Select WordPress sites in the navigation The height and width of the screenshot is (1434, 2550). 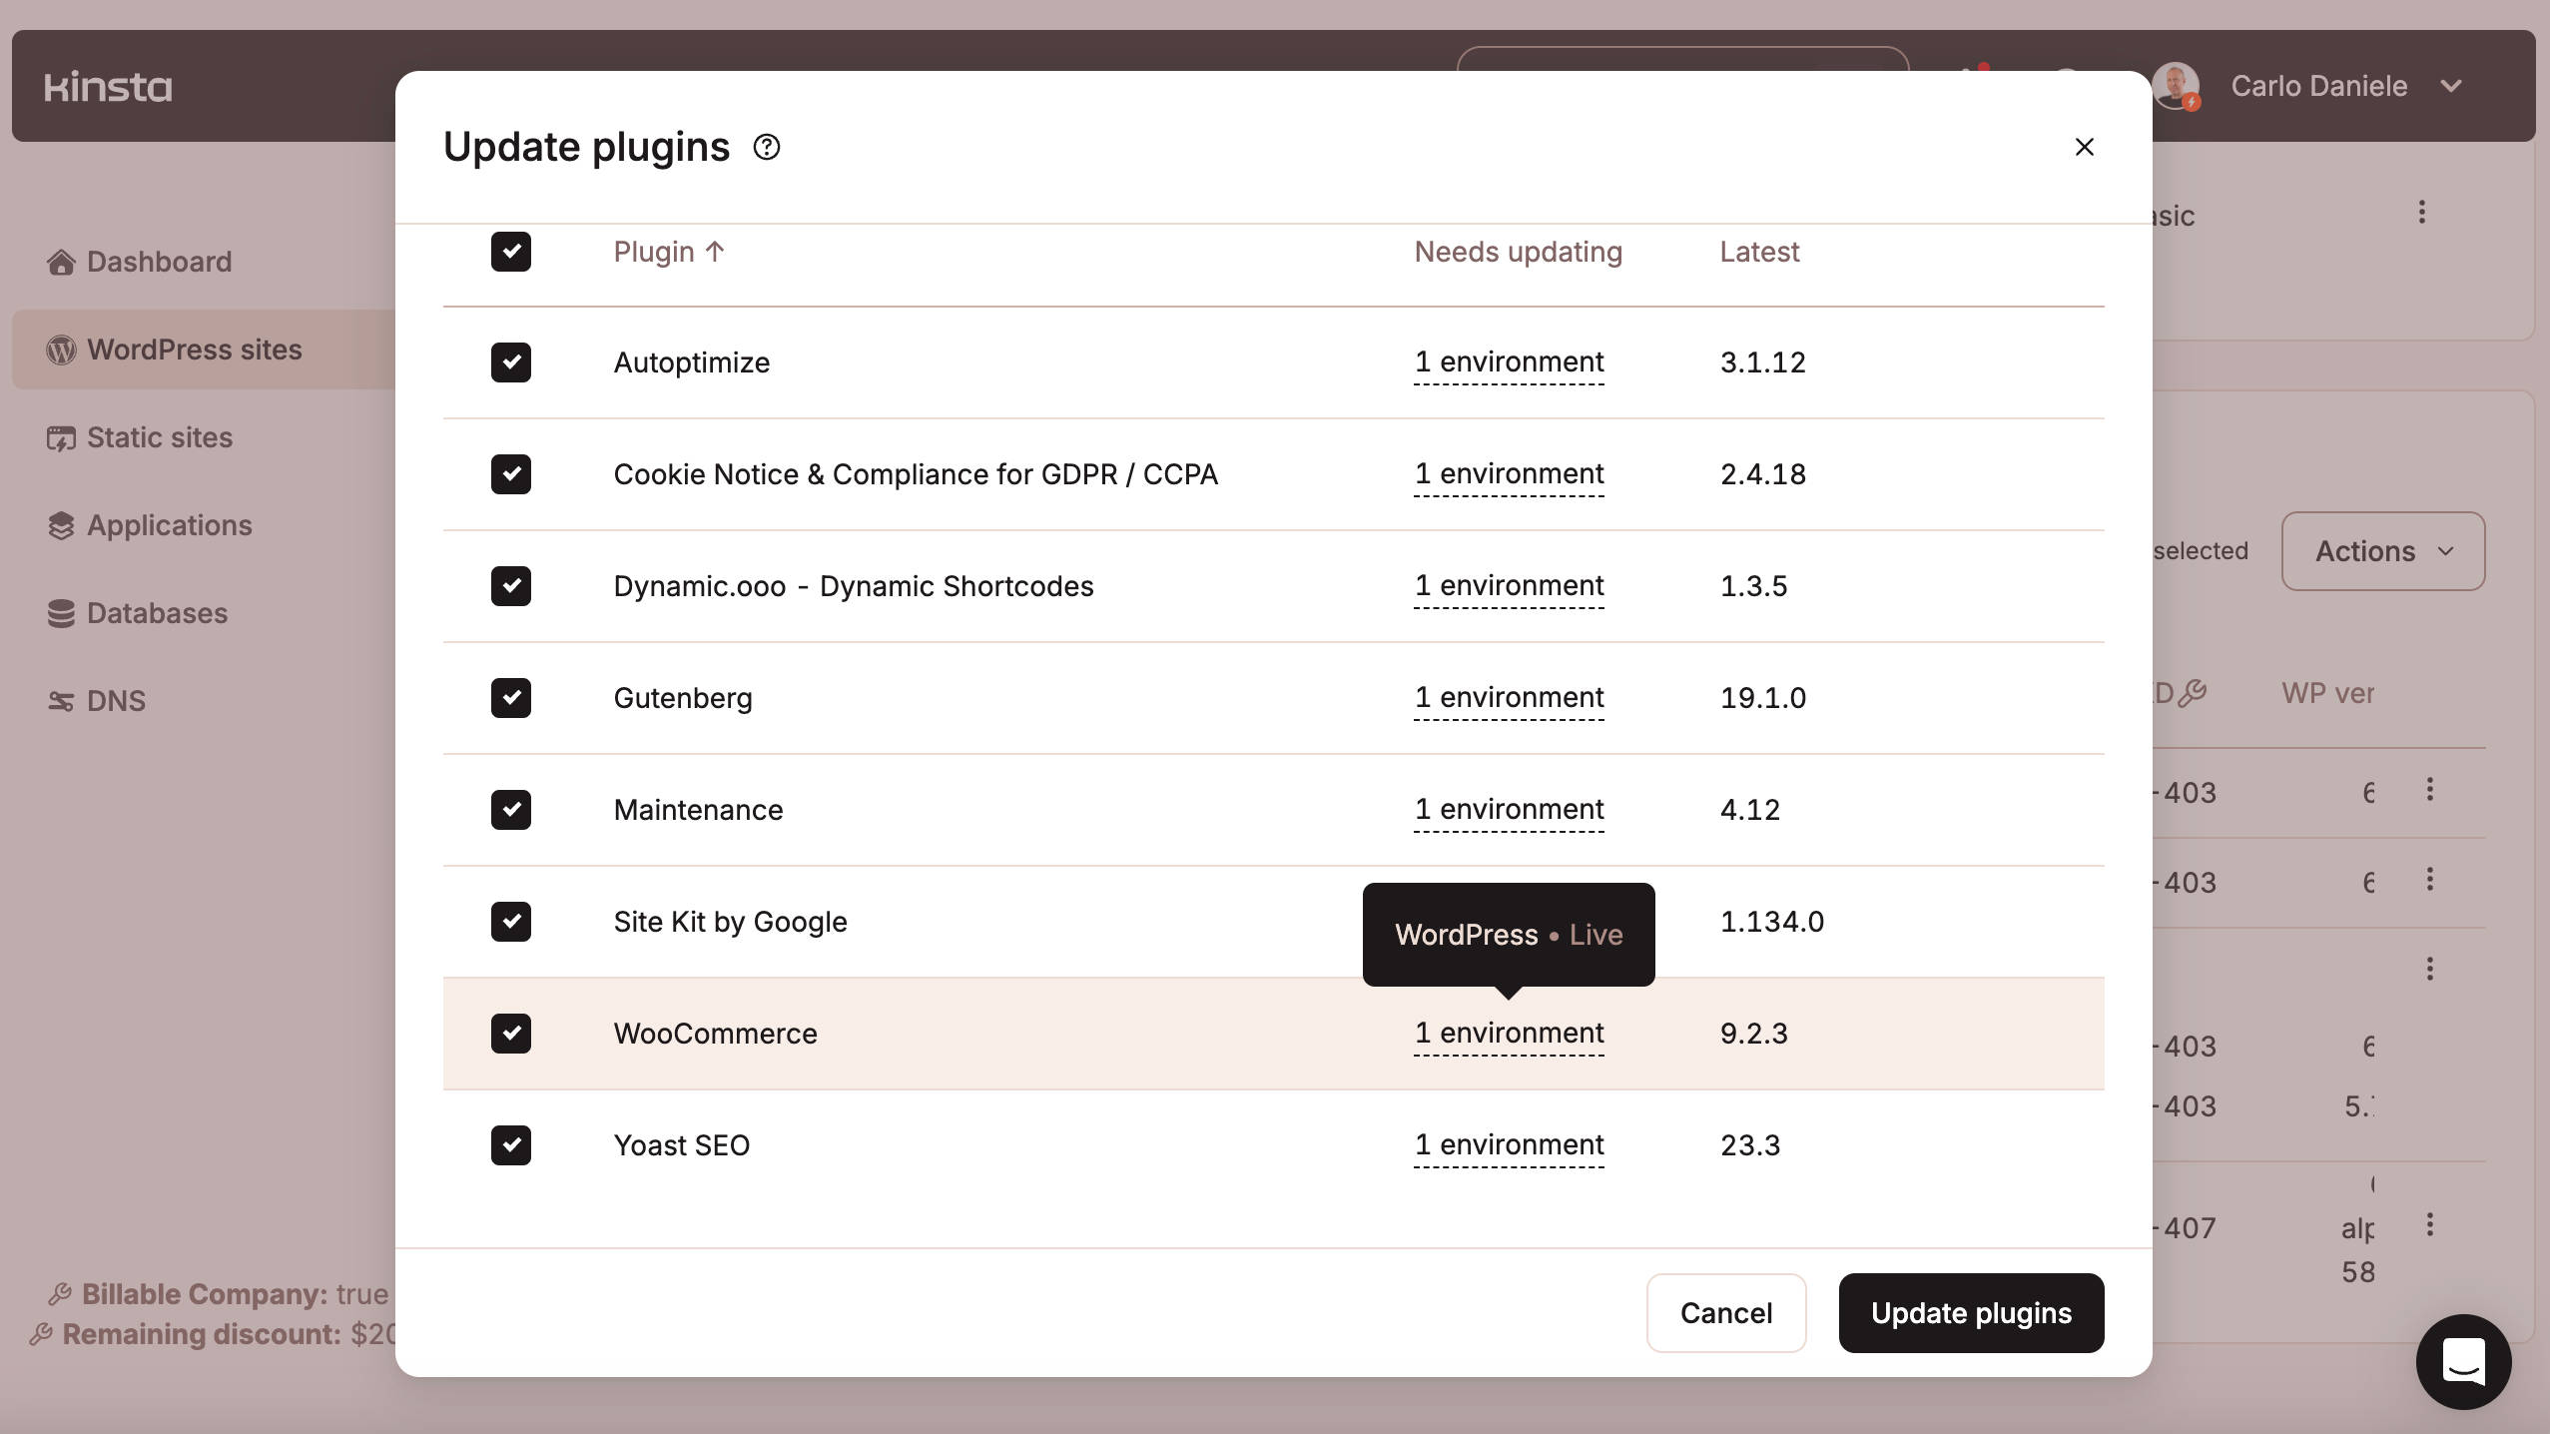coord(195,350)
